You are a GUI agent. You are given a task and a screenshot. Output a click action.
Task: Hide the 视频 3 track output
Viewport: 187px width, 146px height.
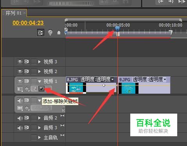(x=20, y=62)
